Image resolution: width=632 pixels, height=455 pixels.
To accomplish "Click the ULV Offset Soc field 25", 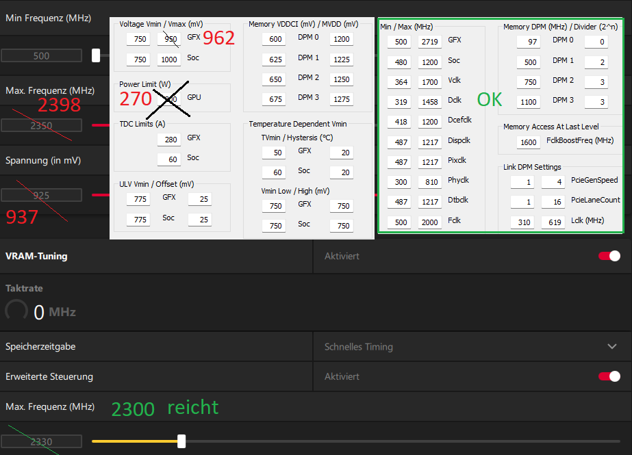I will click(200, 220).
